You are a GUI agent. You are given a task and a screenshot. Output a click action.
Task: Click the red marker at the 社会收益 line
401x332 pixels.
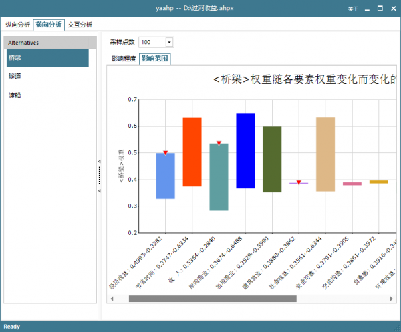pos(299,182)
